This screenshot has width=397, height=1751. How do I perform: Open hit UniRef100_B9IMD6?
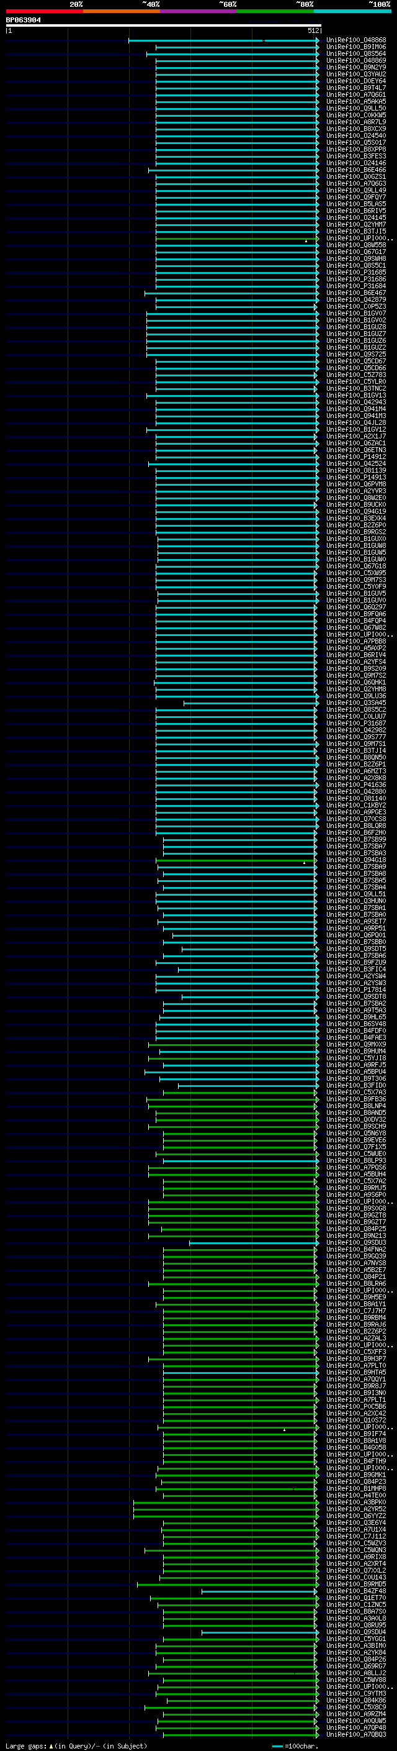coord(355,47)
